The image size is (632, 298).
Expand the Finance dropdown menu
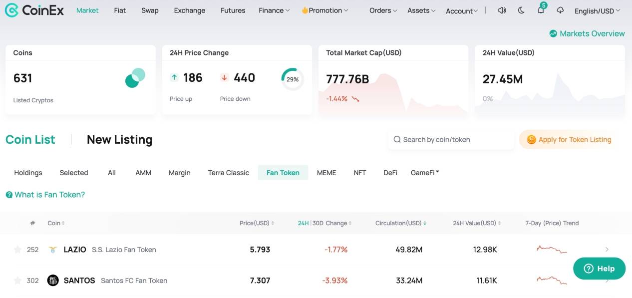[274, 10]
